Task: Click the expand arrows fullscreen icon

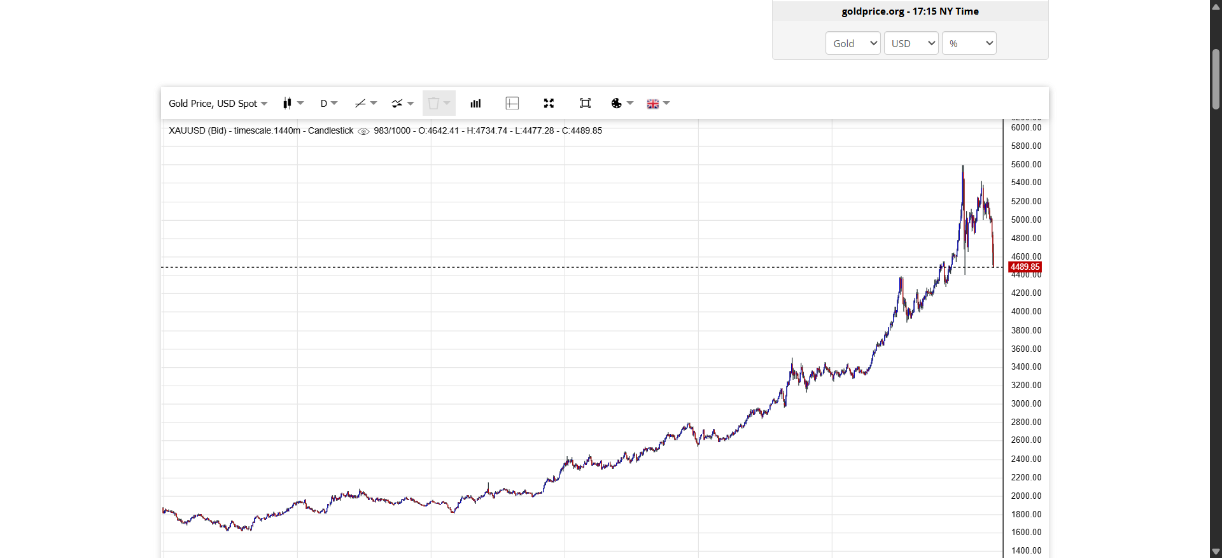Action: coord(549,103)
